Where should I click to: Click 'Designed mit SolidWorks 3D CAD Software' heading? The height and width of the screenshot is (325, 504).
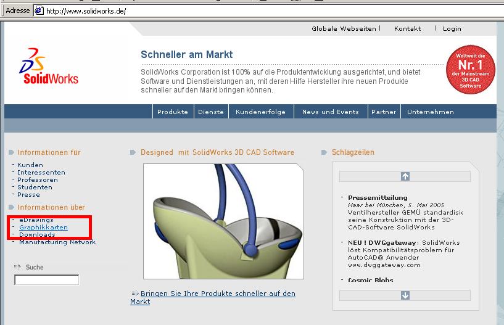218,152
